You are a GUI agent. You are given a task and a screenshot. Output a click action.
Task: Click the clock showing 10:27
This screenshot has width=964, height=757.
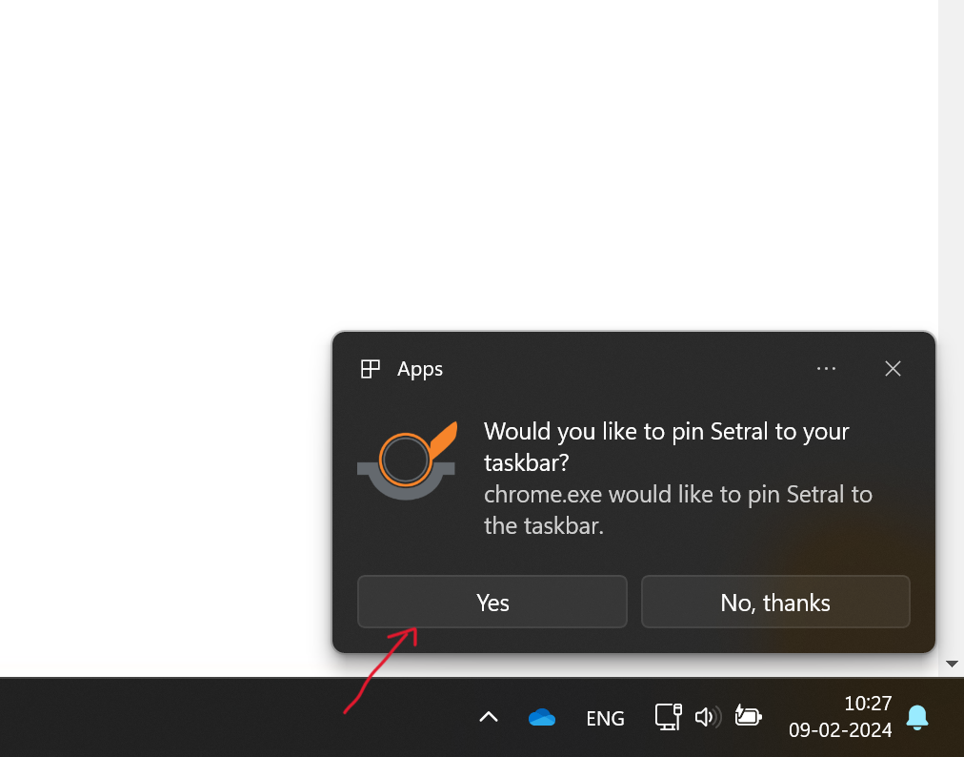click(867, 703)
